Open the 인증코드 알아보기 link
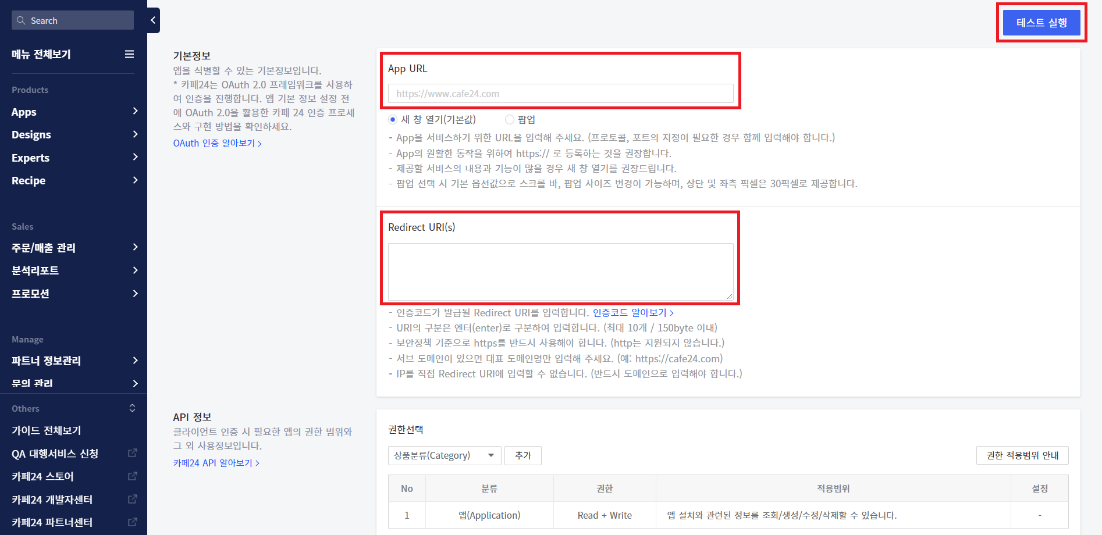 pos(633,313)
